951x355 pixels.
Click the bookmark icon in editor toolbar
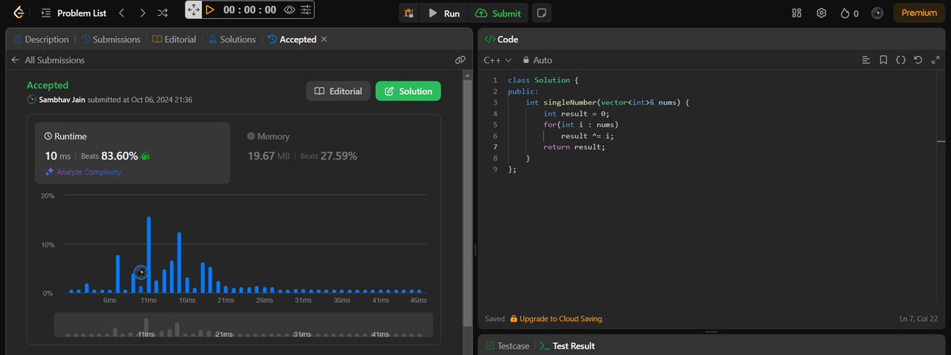[x=884, y=60]
